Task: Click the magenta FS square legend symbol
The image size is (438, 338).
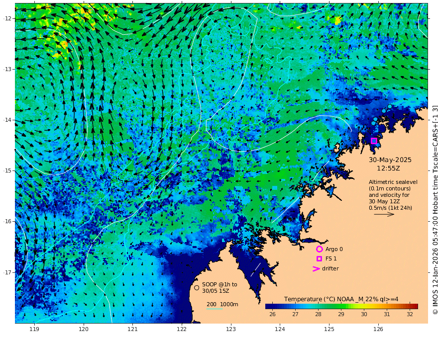Action: [319, 259]
